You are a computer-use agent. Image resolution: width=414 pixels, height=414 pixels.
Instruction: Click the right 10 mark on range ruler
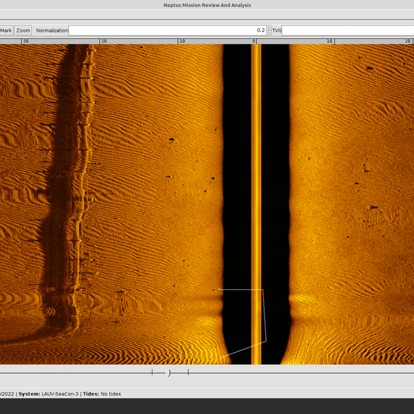330,41
